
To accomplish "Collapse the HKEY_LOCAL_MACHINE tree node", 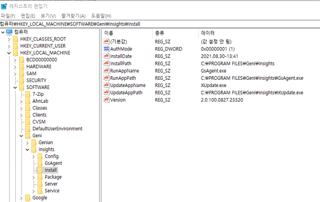I will pyautogui.click(x=9, y=53).
